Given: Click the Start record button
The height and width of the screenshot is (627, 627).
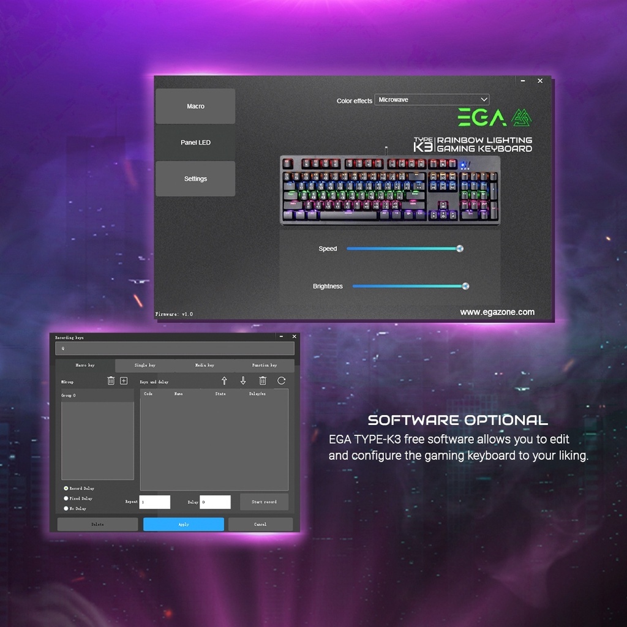Looking at the screenshot, I should click(x=264, y=501).
